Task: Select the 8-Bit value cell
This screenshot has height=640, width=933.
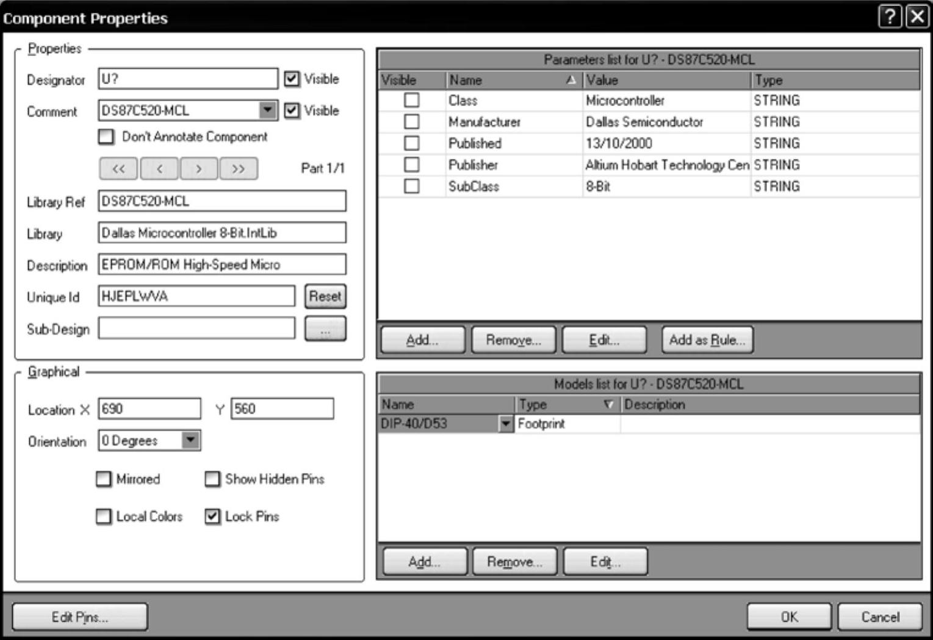Action: pyautogui.click(x=666, y=186)
